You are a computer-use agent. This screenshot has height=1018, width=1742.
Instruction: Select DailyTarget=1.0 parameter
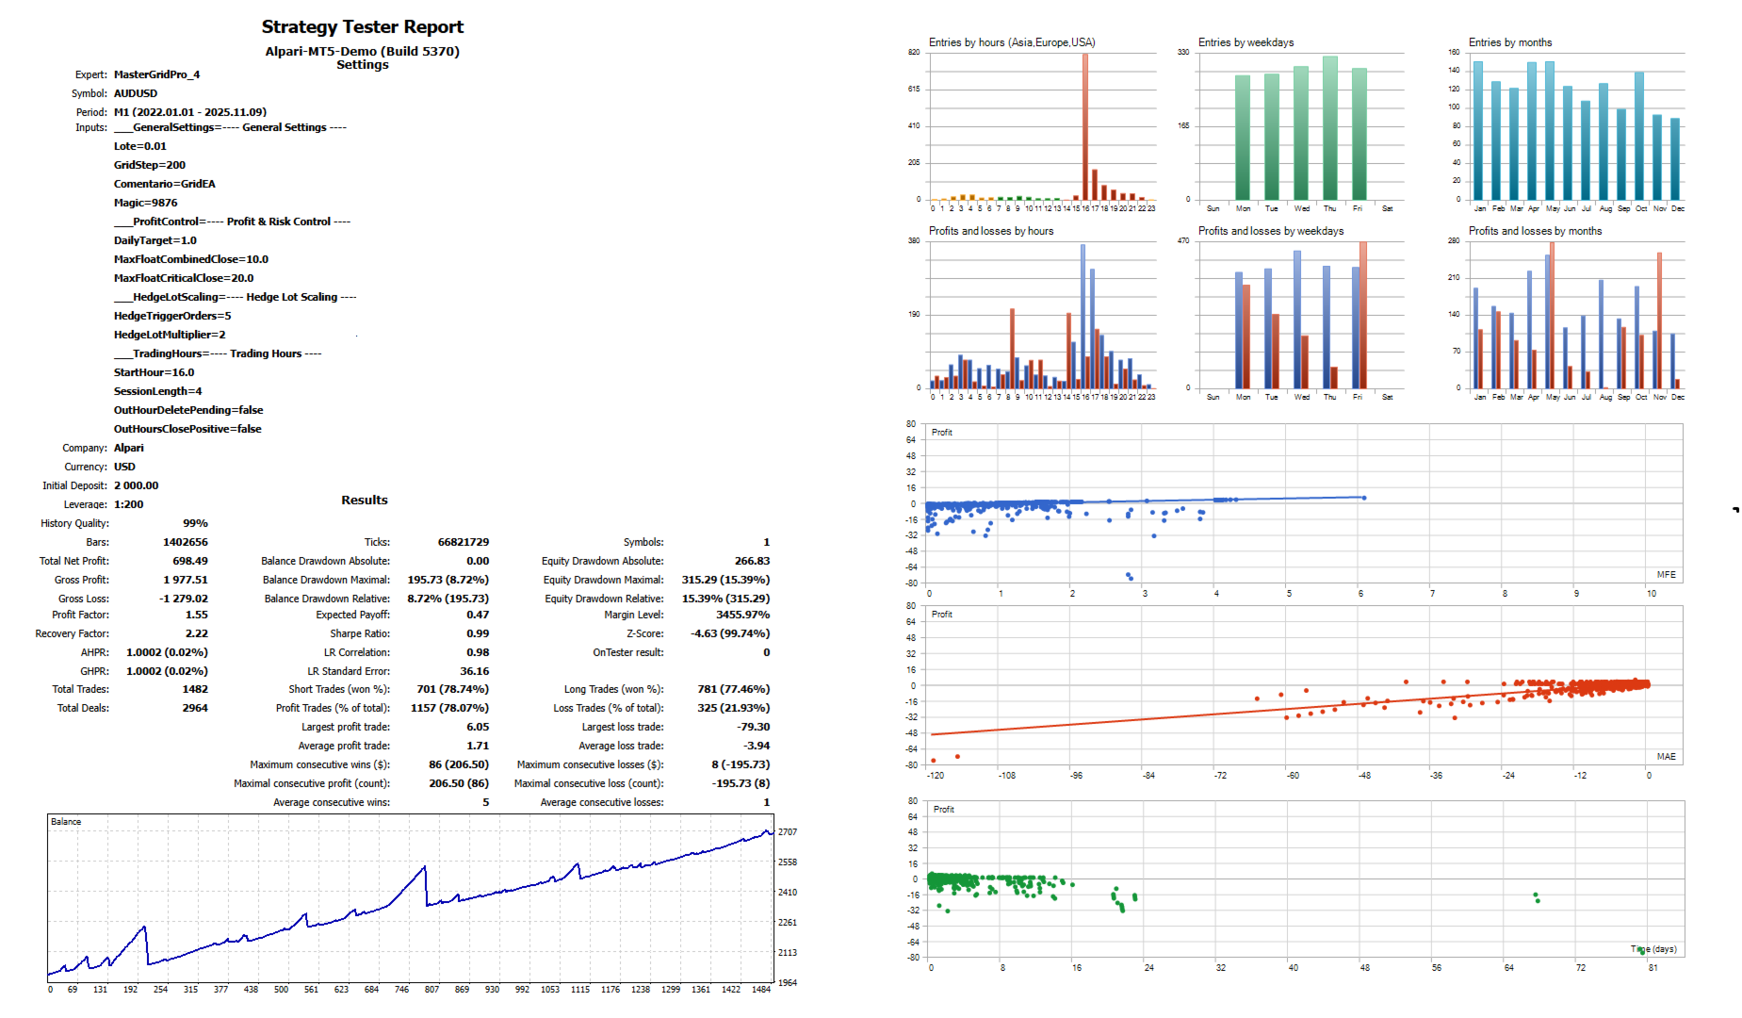pos(155,240)
